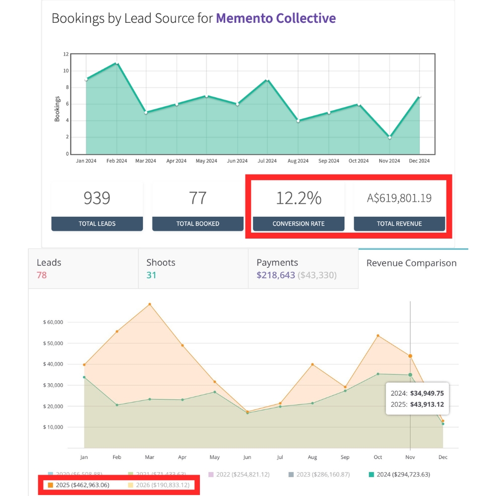Viewport: 496px width, 496px height.
Task: Toggle the 2026 legend series
Action: 159,485
